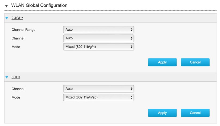Screen dimensions: 220x126
Task: Click the Mode label under 5GHz
Action: [16, 97]
